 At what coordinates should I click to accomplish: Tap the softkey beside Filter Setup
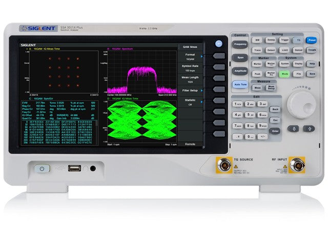[219, 89]
